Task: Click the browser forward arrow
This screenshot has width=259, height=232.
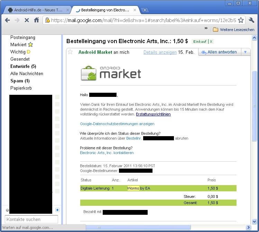Action: pyautogui.click(x=17, y=20)
